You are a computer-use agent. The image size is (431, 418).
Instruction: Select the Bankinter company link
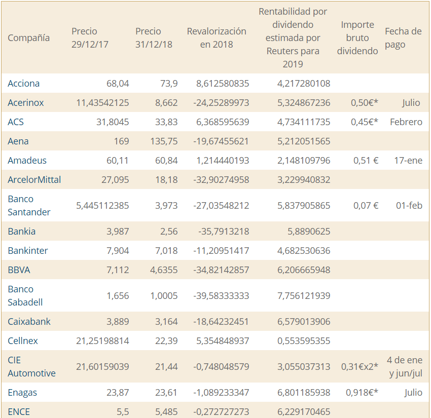(28, 251)
